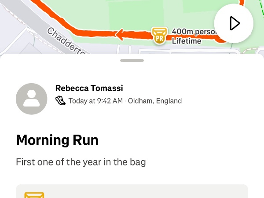Click the "Lifetime" text under the record
The height and width of the screenshot is (198, 264).
pos(187,41)
